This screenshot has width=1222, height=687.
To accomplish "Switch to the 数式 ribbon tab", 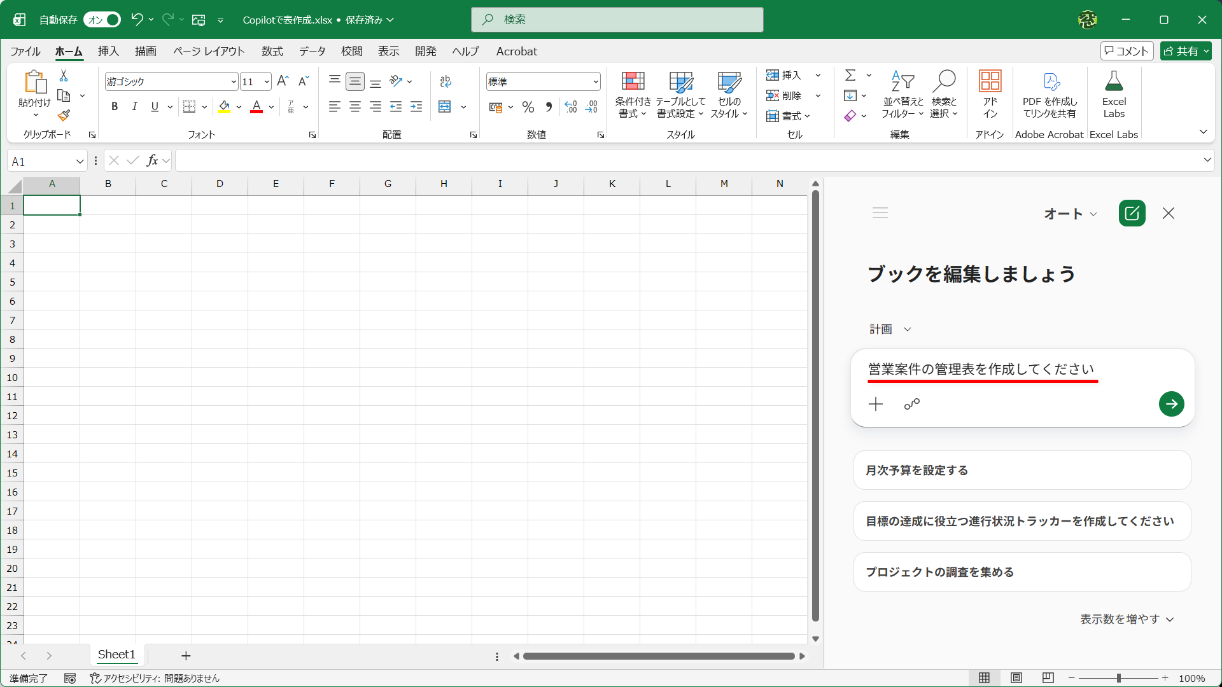I will 272,52.
